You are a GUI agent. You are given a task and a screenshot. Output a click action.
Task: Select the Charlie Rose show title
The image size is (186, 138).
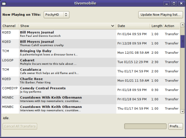coord(31,79)
